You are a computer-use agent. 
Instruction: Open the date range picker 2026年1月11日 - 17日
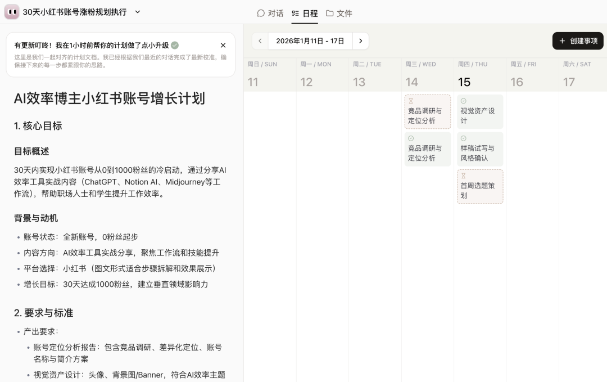310,41
